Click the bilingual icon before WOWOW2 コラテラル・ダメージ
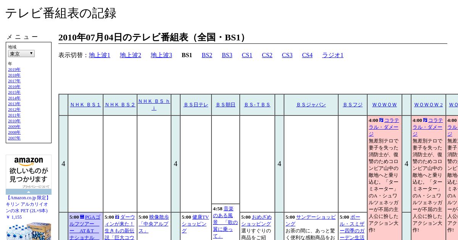 tap(425, 120)
